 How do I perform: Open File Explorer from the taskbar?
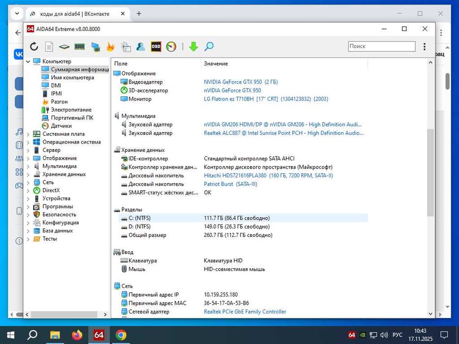[55, 335]
